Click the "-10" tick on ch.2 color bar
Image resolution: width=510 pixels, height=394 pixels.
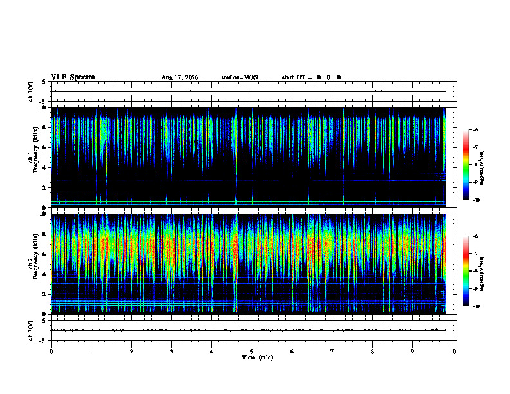(x=476, y=306)
